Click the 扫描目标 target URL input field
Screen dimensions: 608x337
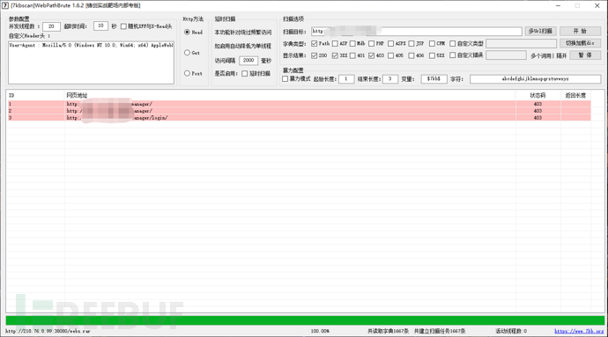pos(417,31)
